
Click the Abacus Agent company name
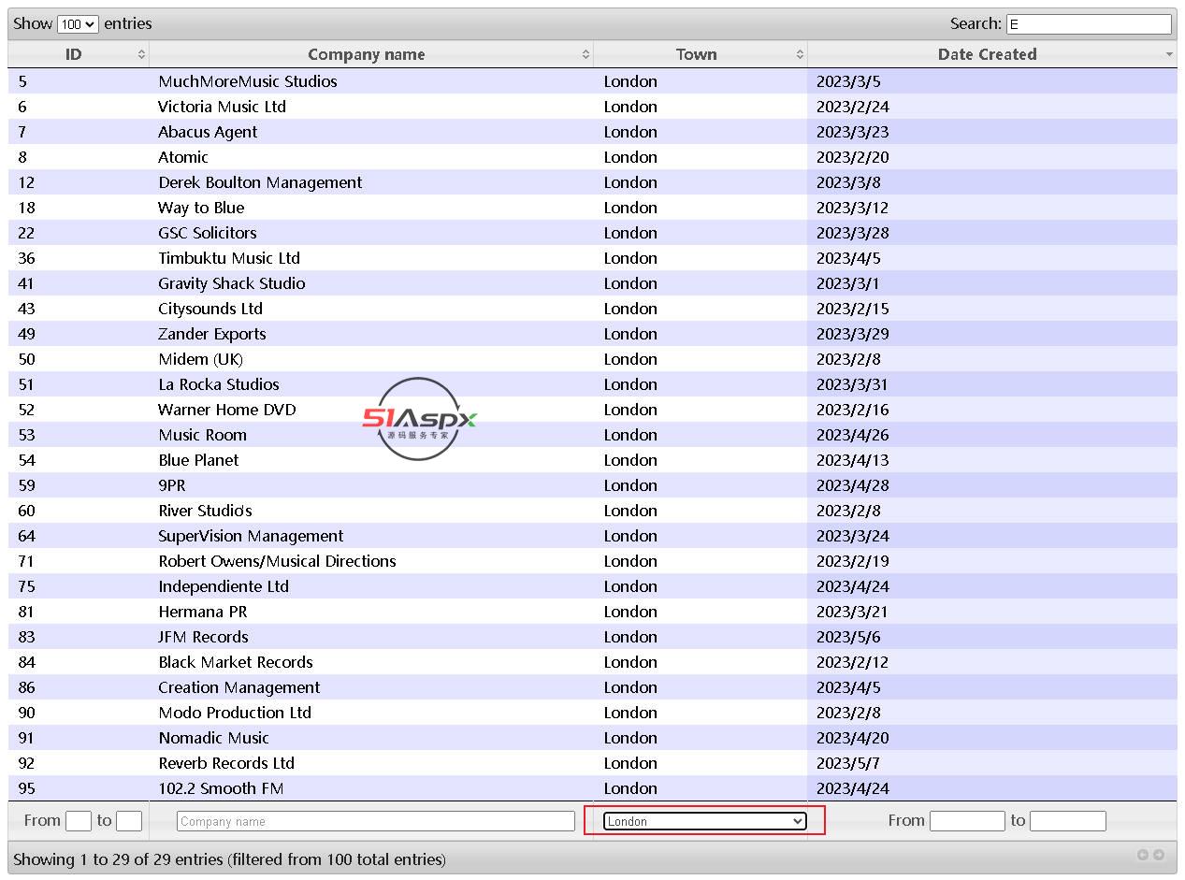click(x=208, y=132)
